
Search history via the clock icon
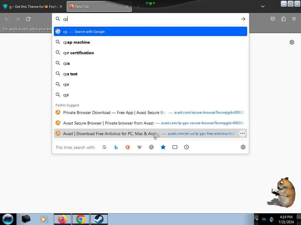coord(186,147)
